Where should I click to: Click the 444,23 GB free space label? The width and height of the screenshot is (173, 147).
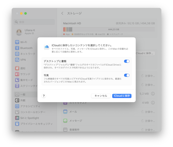click(x=114, y=30)
